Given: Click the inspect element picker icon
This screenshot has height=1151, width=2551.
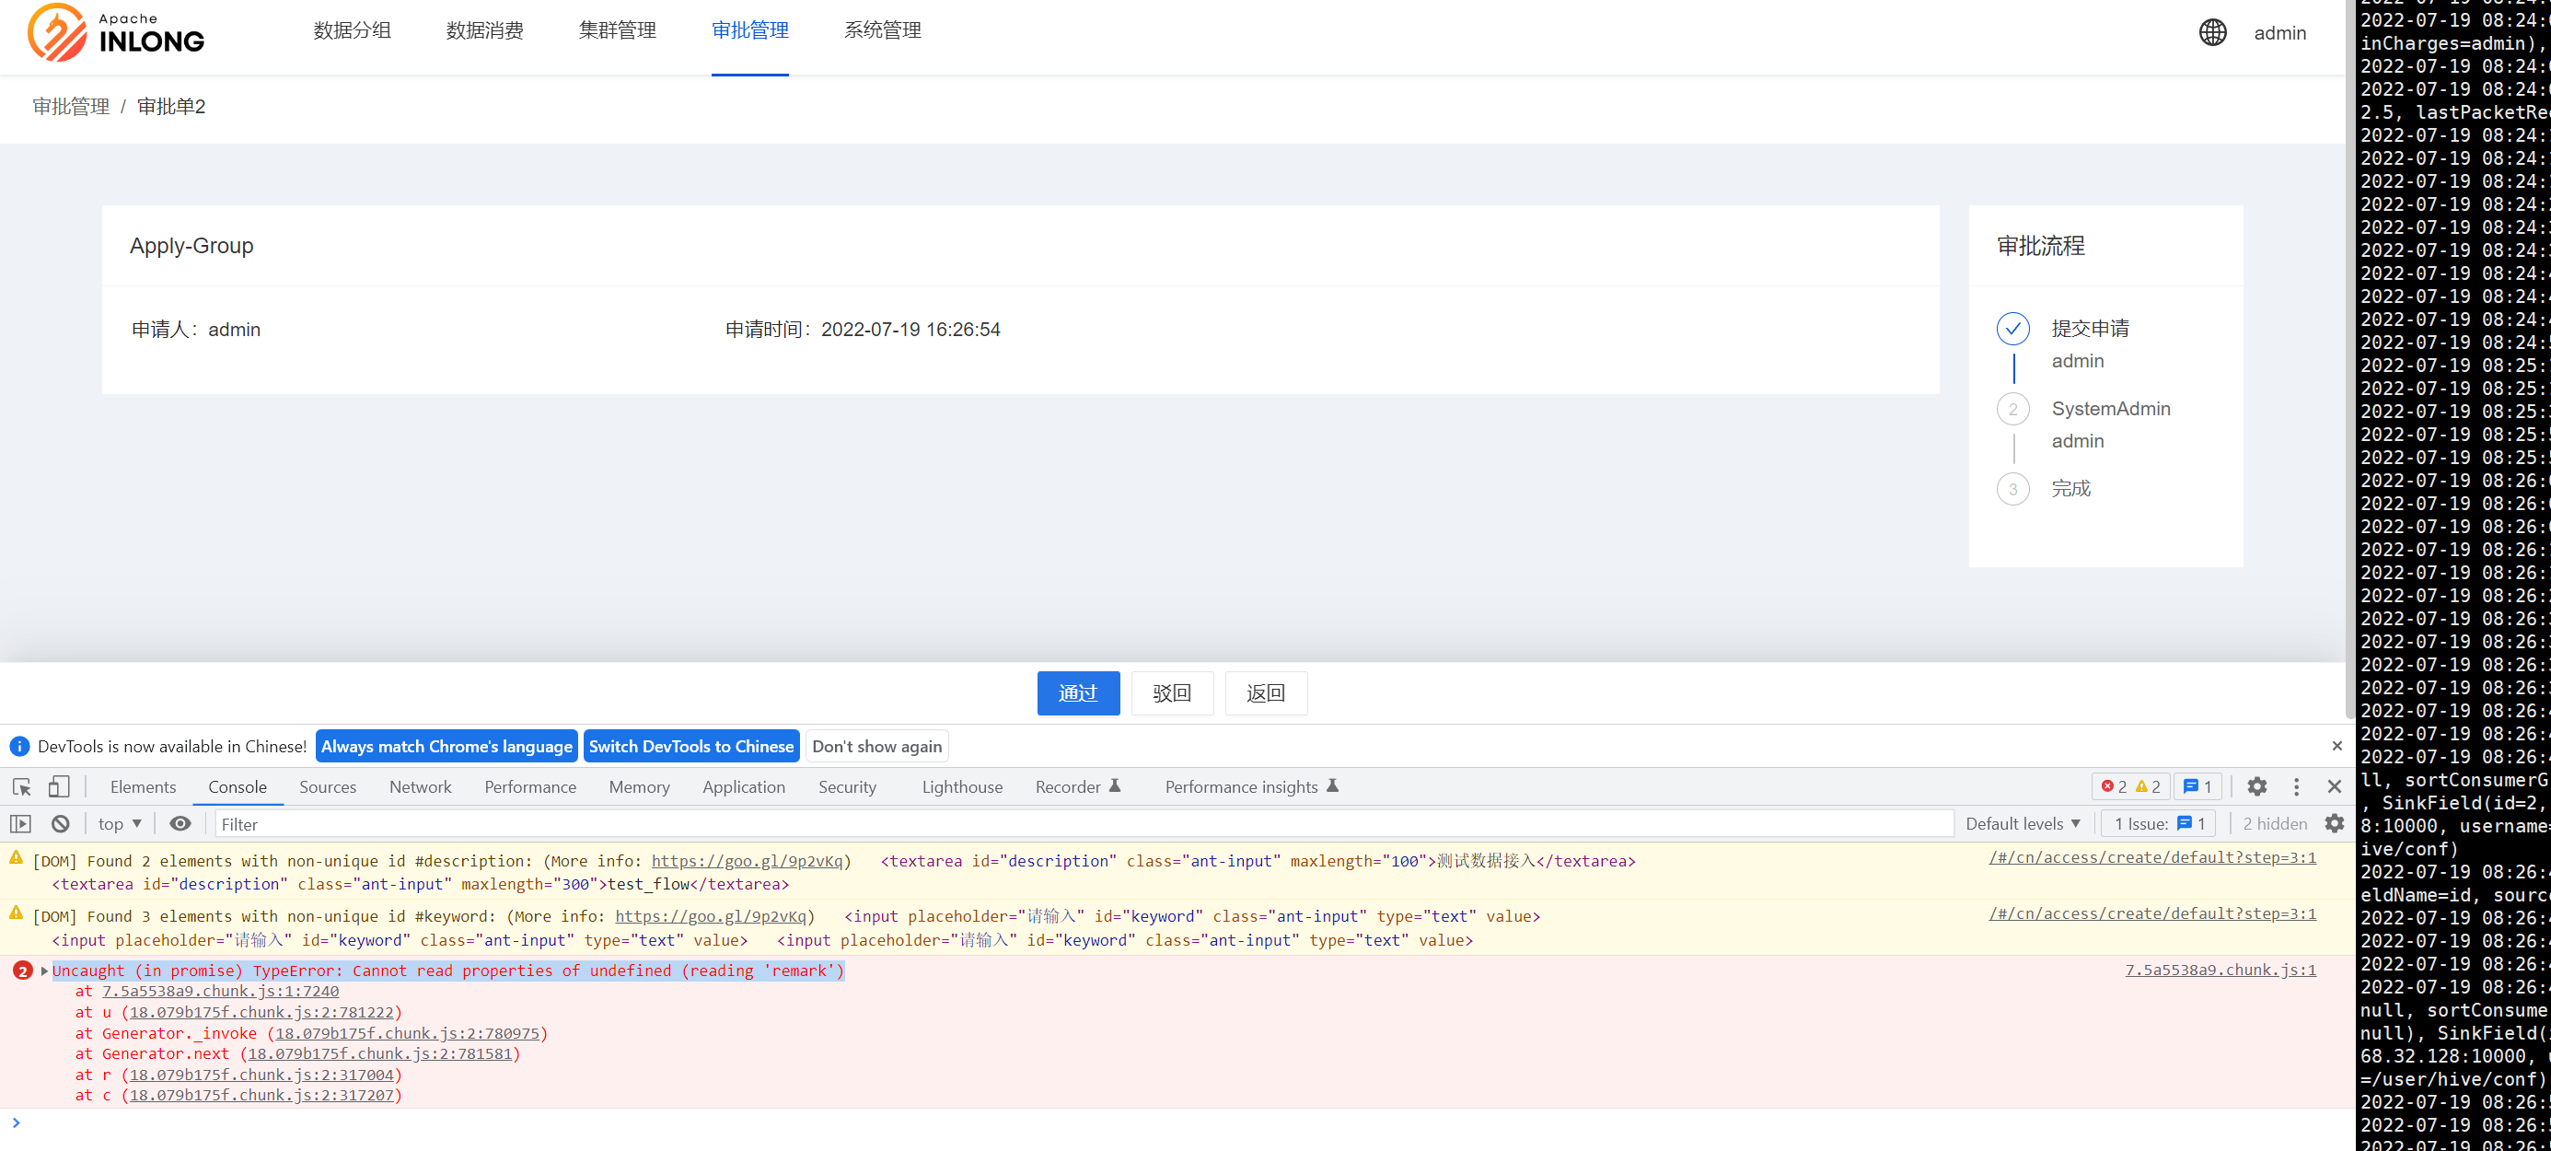Looking at the screenshot, I should coord(22,786).
